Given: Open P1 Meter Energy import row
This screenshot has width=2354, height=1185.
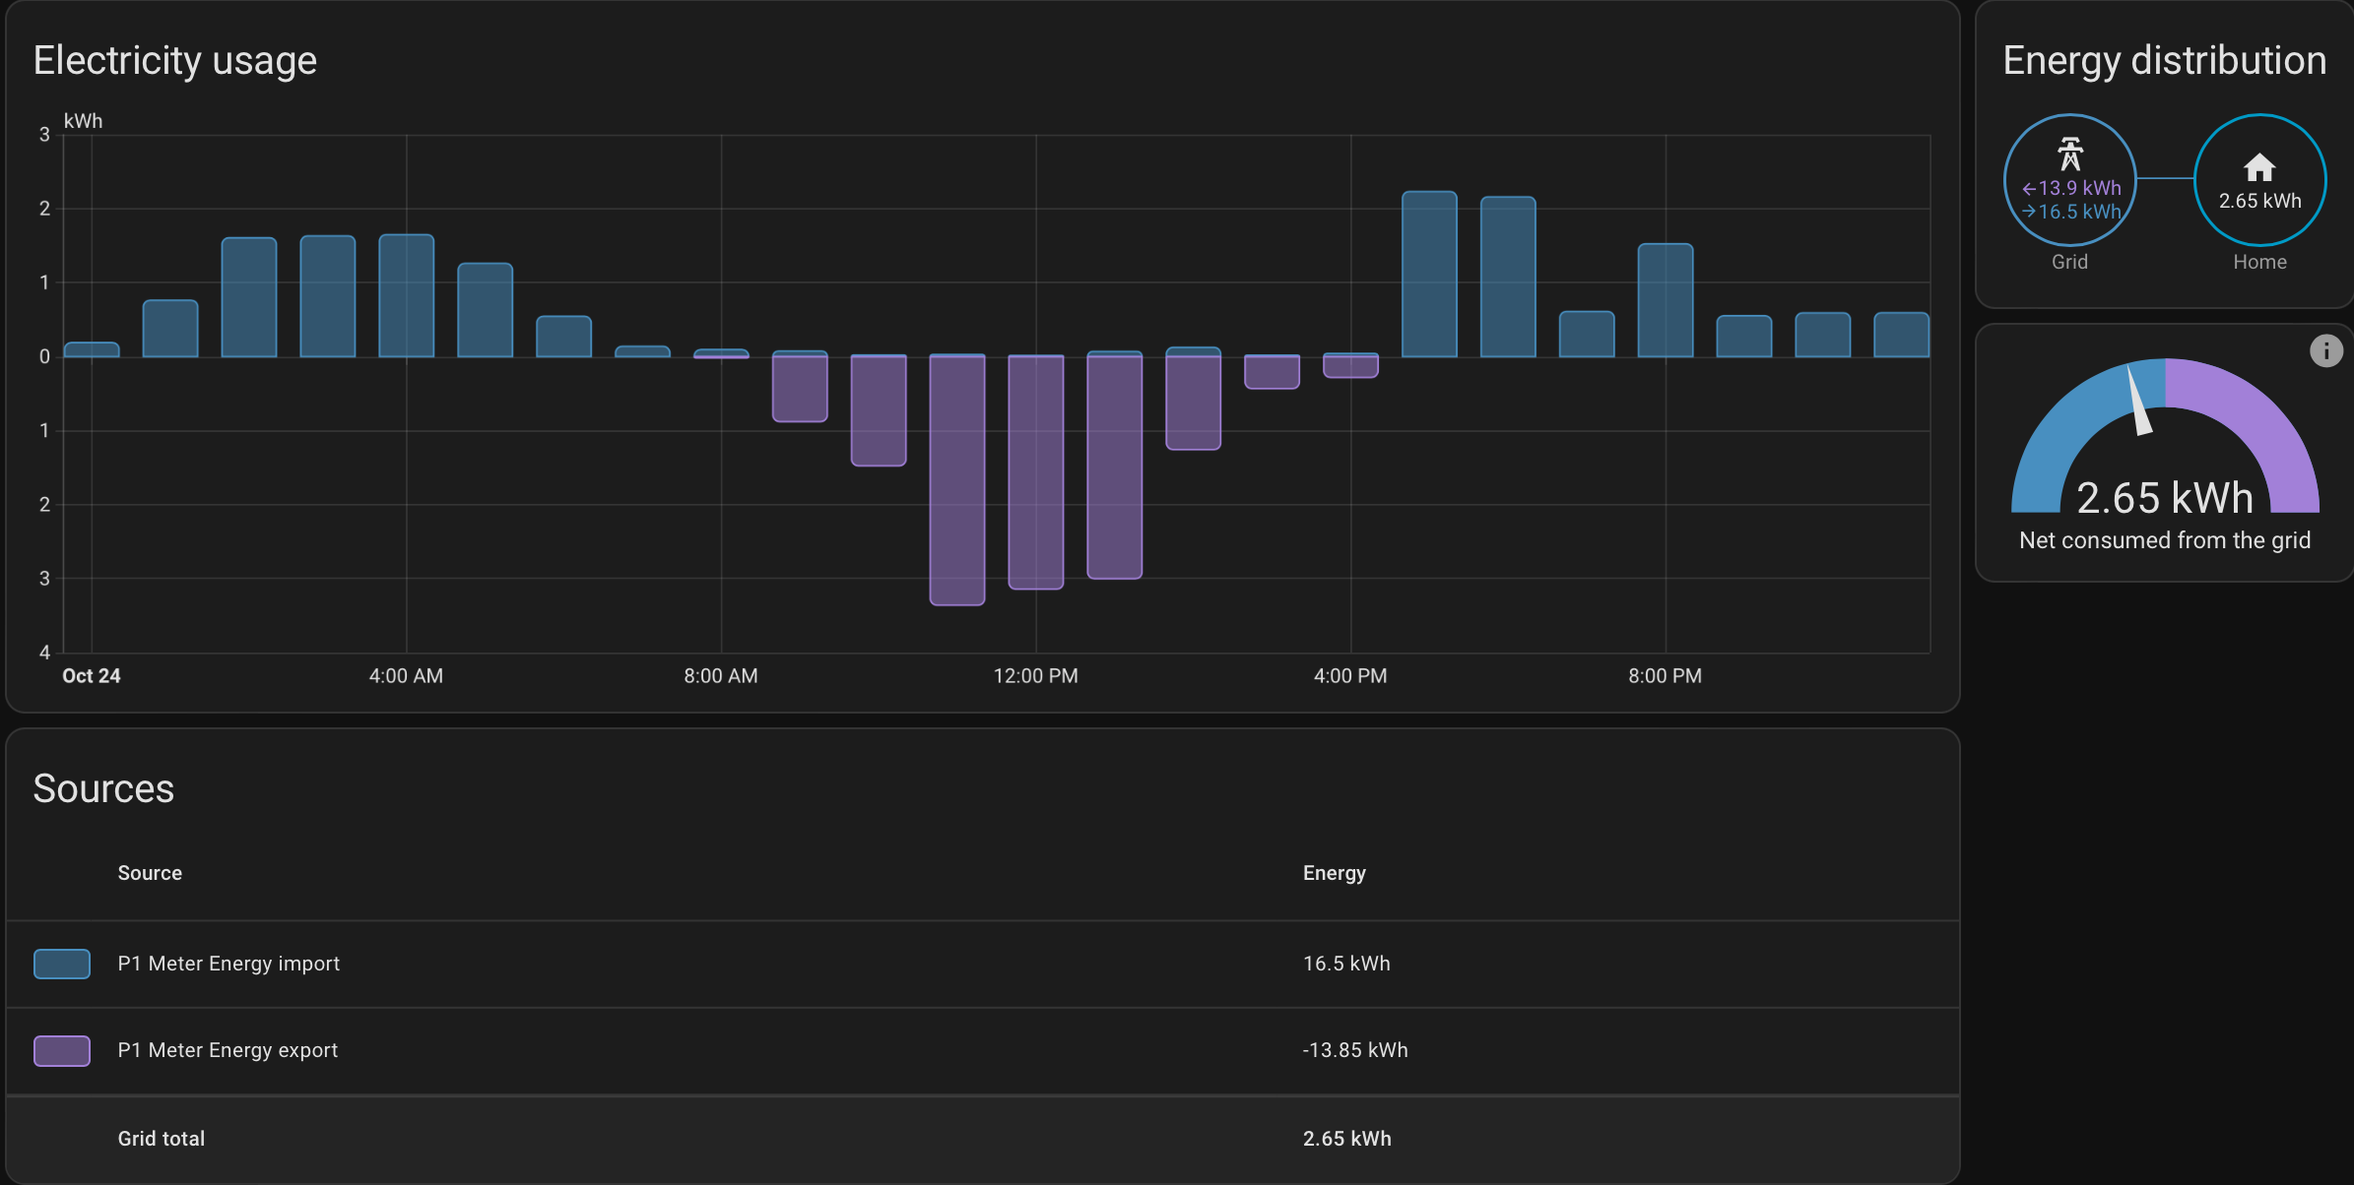Looking at the screenshot, I should click(x=229, y=964).
